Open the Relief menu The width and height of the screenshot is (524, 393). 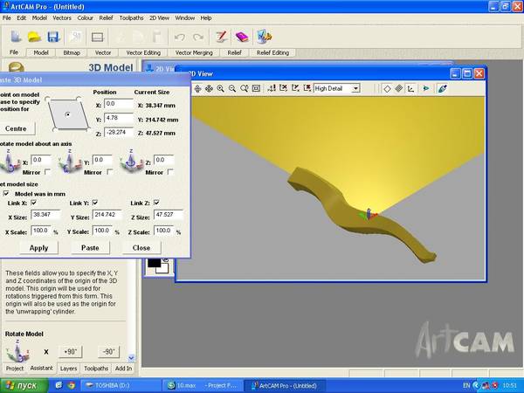click(106, 18)
